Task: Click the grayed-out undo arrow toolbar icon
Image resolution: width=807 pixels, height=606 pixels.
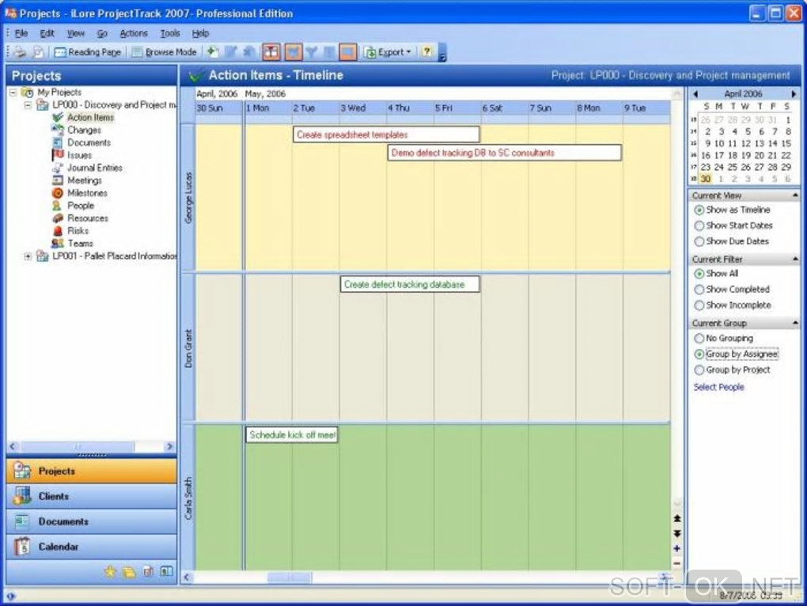Action: click(249, 52)
